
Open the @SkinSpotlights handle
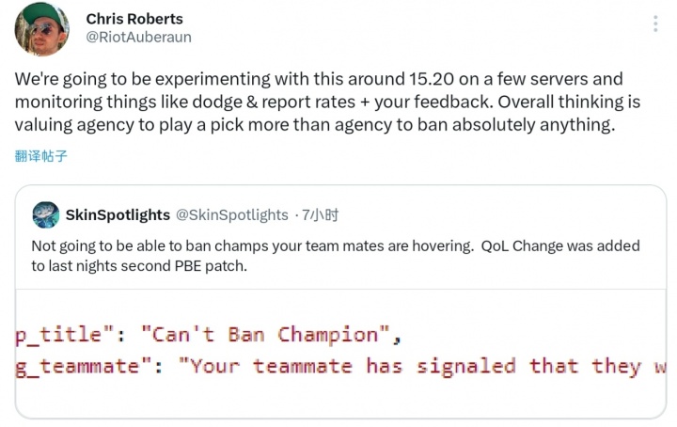[x=232, y=214]
